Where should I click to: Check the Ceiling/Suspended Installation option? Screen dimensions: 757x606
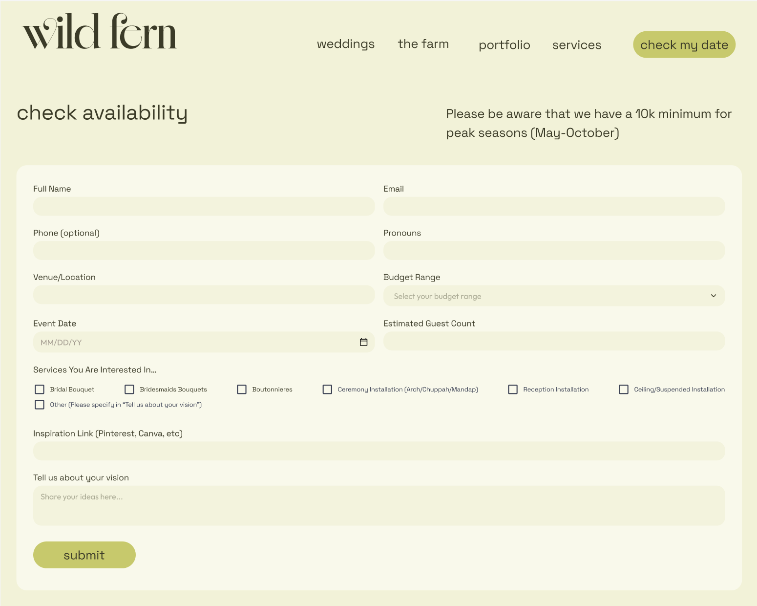(624, 389)
